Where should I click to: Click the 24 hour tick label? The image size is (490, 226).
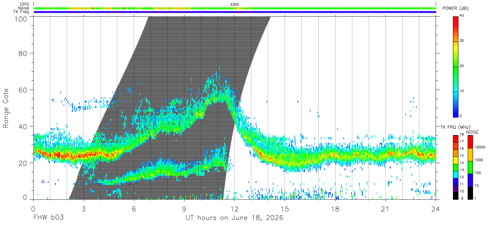click(436, 208)
